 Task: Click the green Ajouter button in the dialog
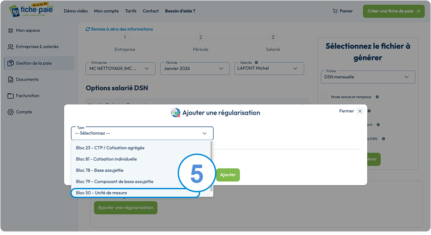point(228,175)
